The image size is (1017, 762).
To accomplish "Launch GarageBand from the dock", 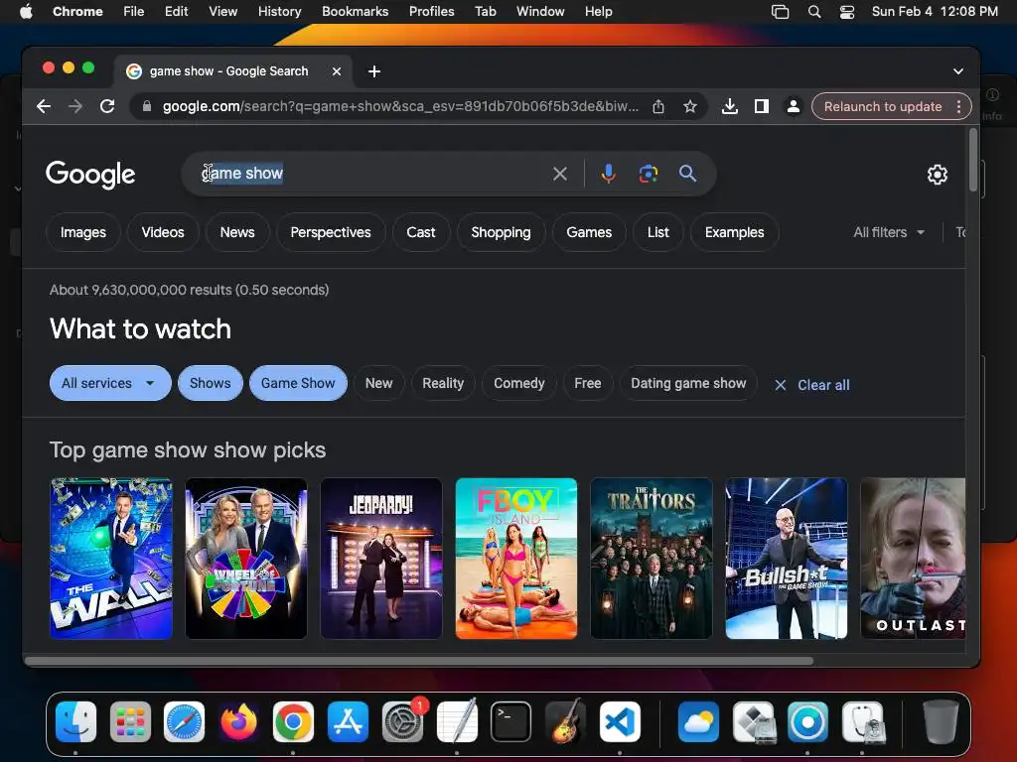I will click(565, 722).
